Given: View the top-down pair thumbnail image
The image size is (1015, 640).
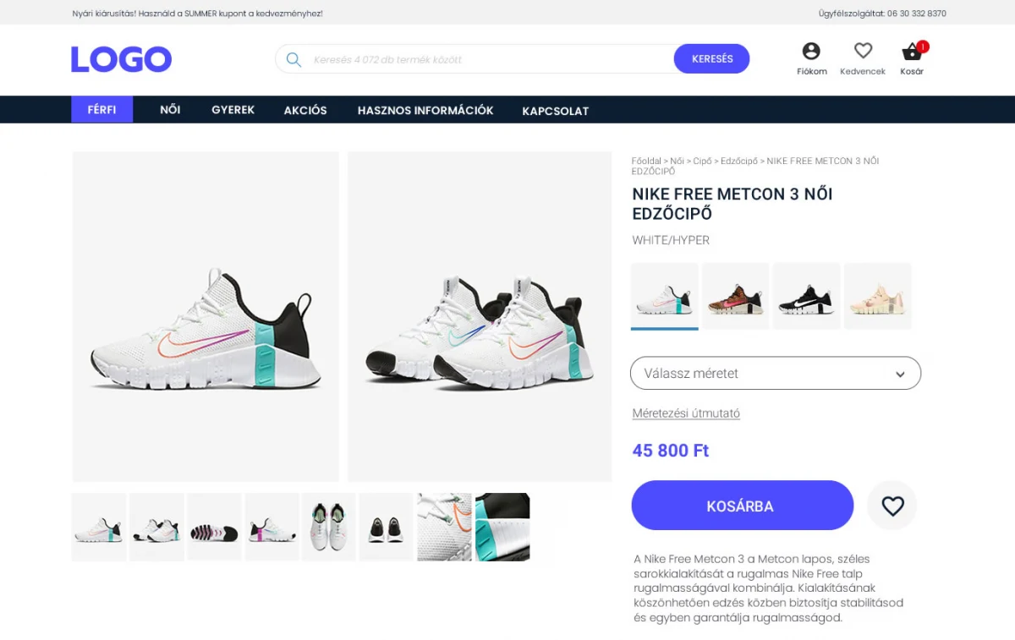Looking at the screenshot, I should coord(329,527).
